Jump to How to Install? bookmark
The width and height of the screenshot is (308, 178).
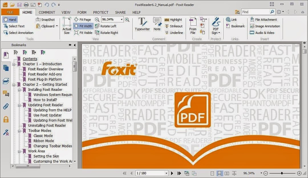45,100
